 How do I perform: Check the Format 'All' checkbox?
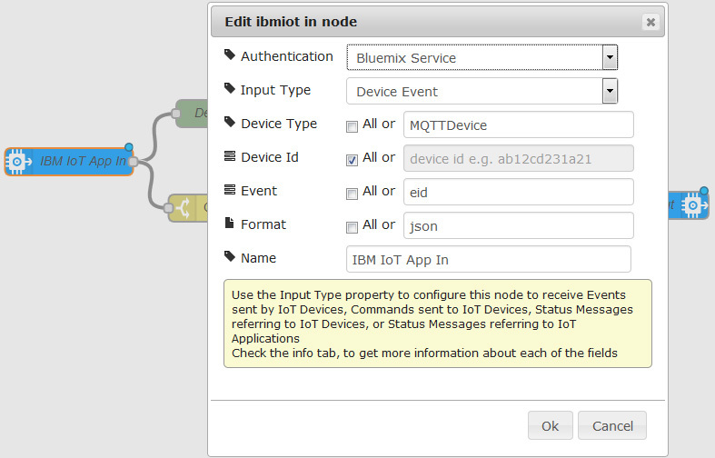tap(352, 227)
